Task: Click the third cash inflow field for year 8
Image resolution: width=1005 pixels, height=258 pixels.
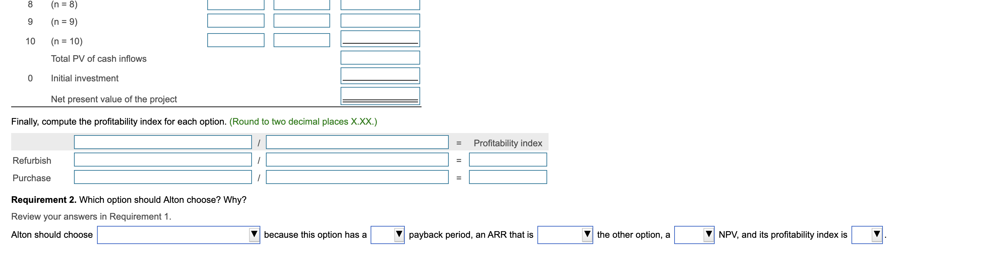Action: click(380, 4)
